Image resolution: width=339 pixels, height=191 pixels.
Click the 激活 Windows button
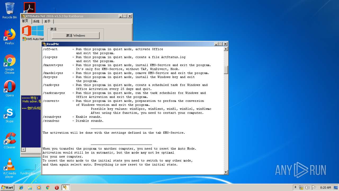[75, 36]
